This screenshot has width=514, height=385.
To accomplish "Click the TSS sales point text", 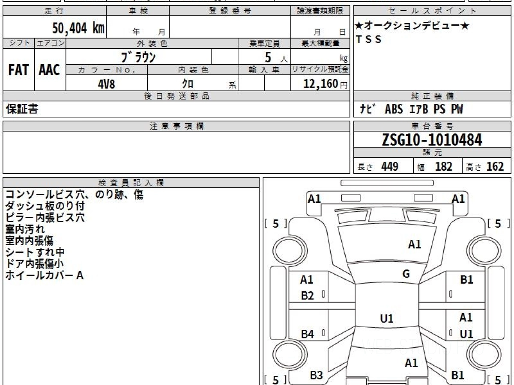I will tap(369, 39).
